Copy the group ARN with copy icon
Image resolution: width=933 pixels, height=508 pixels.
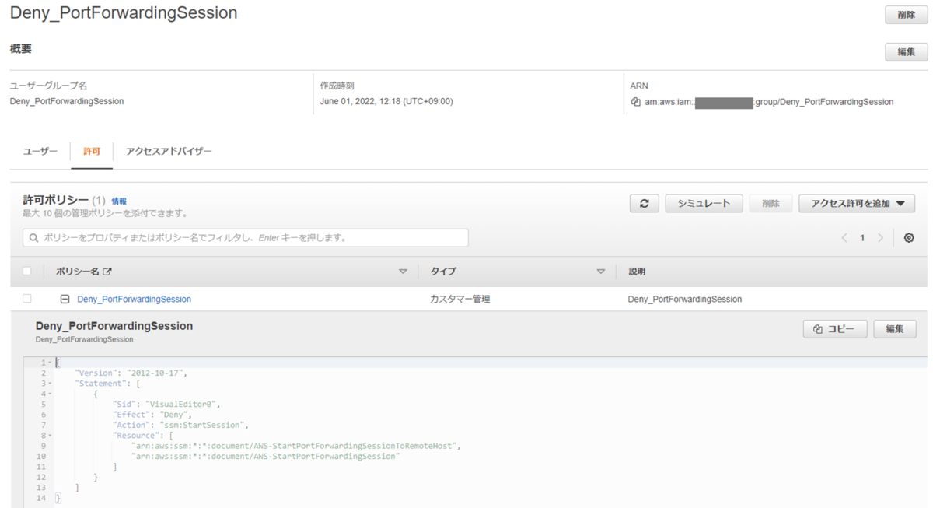(x=636, y=102)
